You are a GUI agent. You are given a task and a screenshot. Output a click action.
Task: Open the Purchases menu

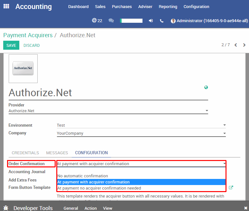122,7
